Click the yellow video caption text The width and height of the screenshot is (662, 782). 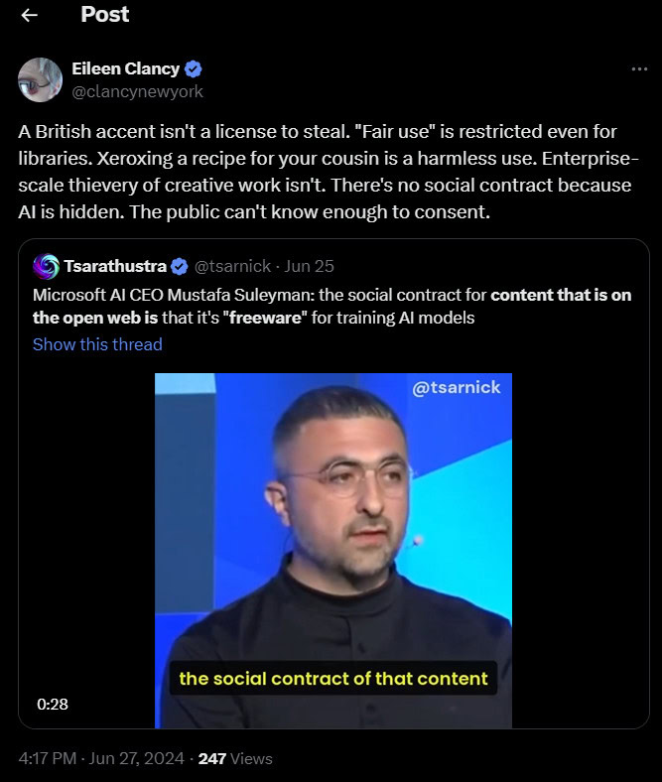click(x=333, y=678)
